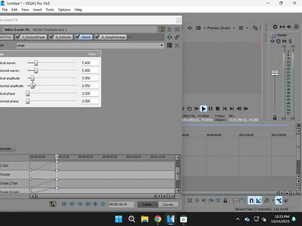Click the horizontal waves slider handle
Viewport: 302px width, 226px height.
(36, 71)
